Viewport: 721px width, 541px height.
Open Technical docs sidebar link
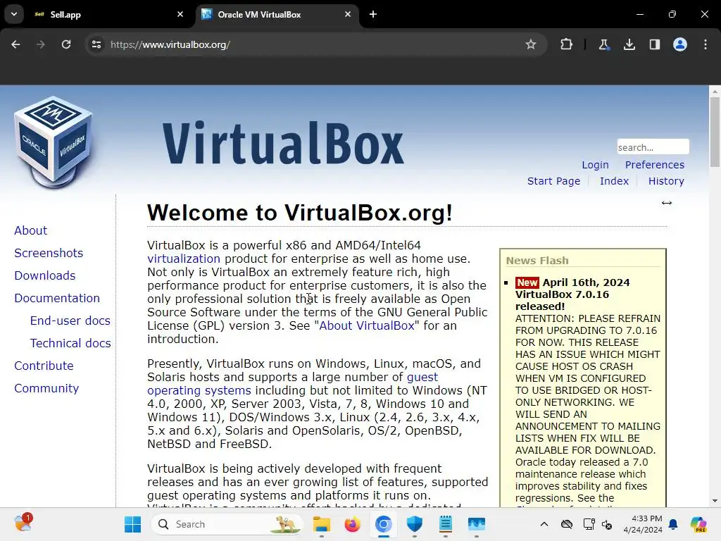(70, 343)
